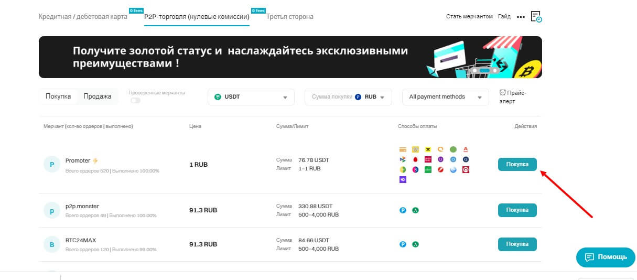Open the USDT coin dropdown
The image size is (637, 280).
tap(251, 97)
